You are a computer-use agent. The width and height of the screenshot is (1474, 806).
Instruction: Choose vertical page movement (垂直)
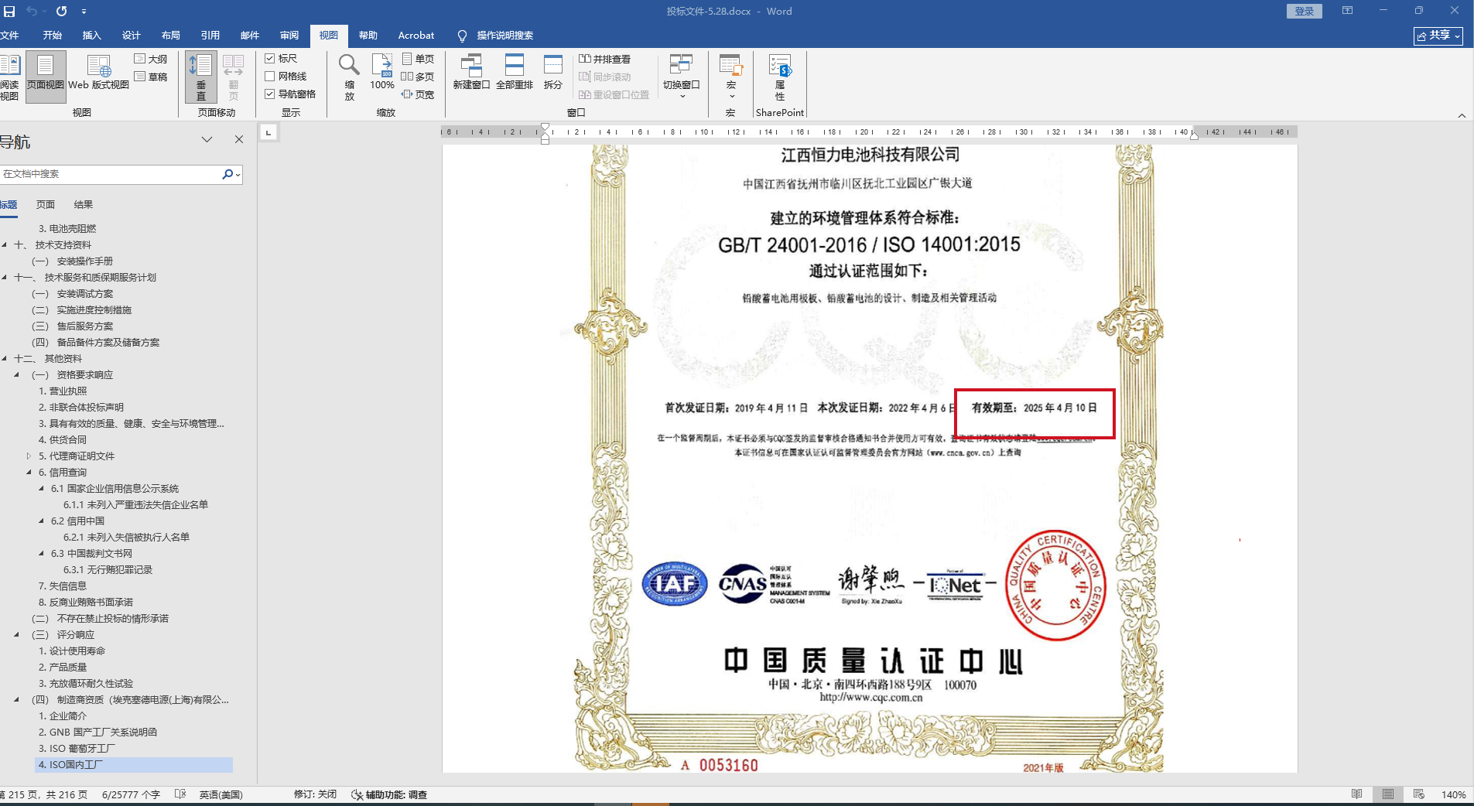[x=200, y=77]
